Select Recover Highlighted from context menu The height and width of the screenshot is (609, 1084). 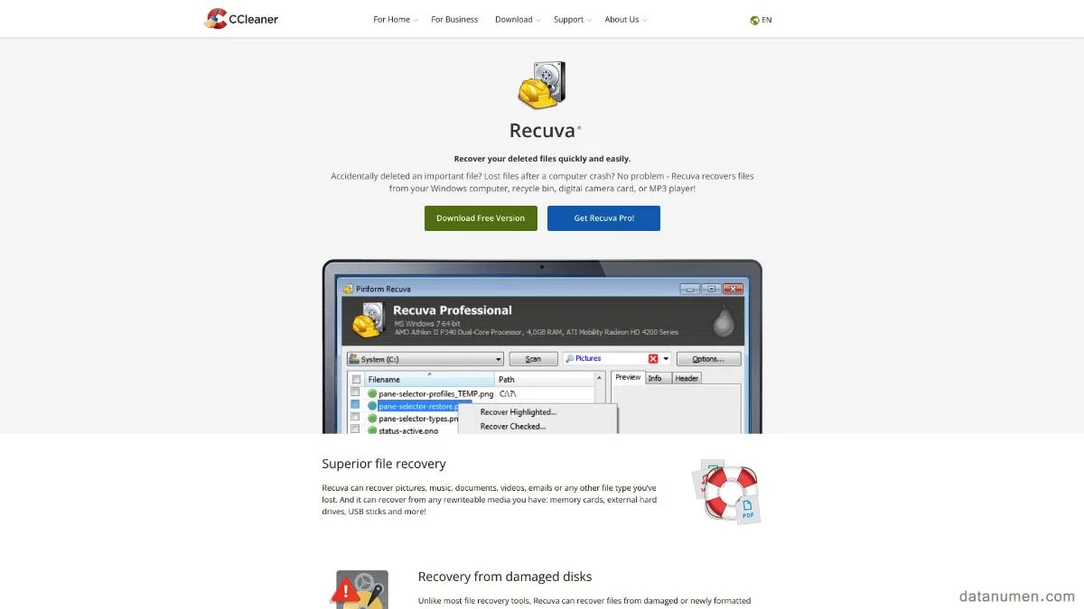(518, 412)
